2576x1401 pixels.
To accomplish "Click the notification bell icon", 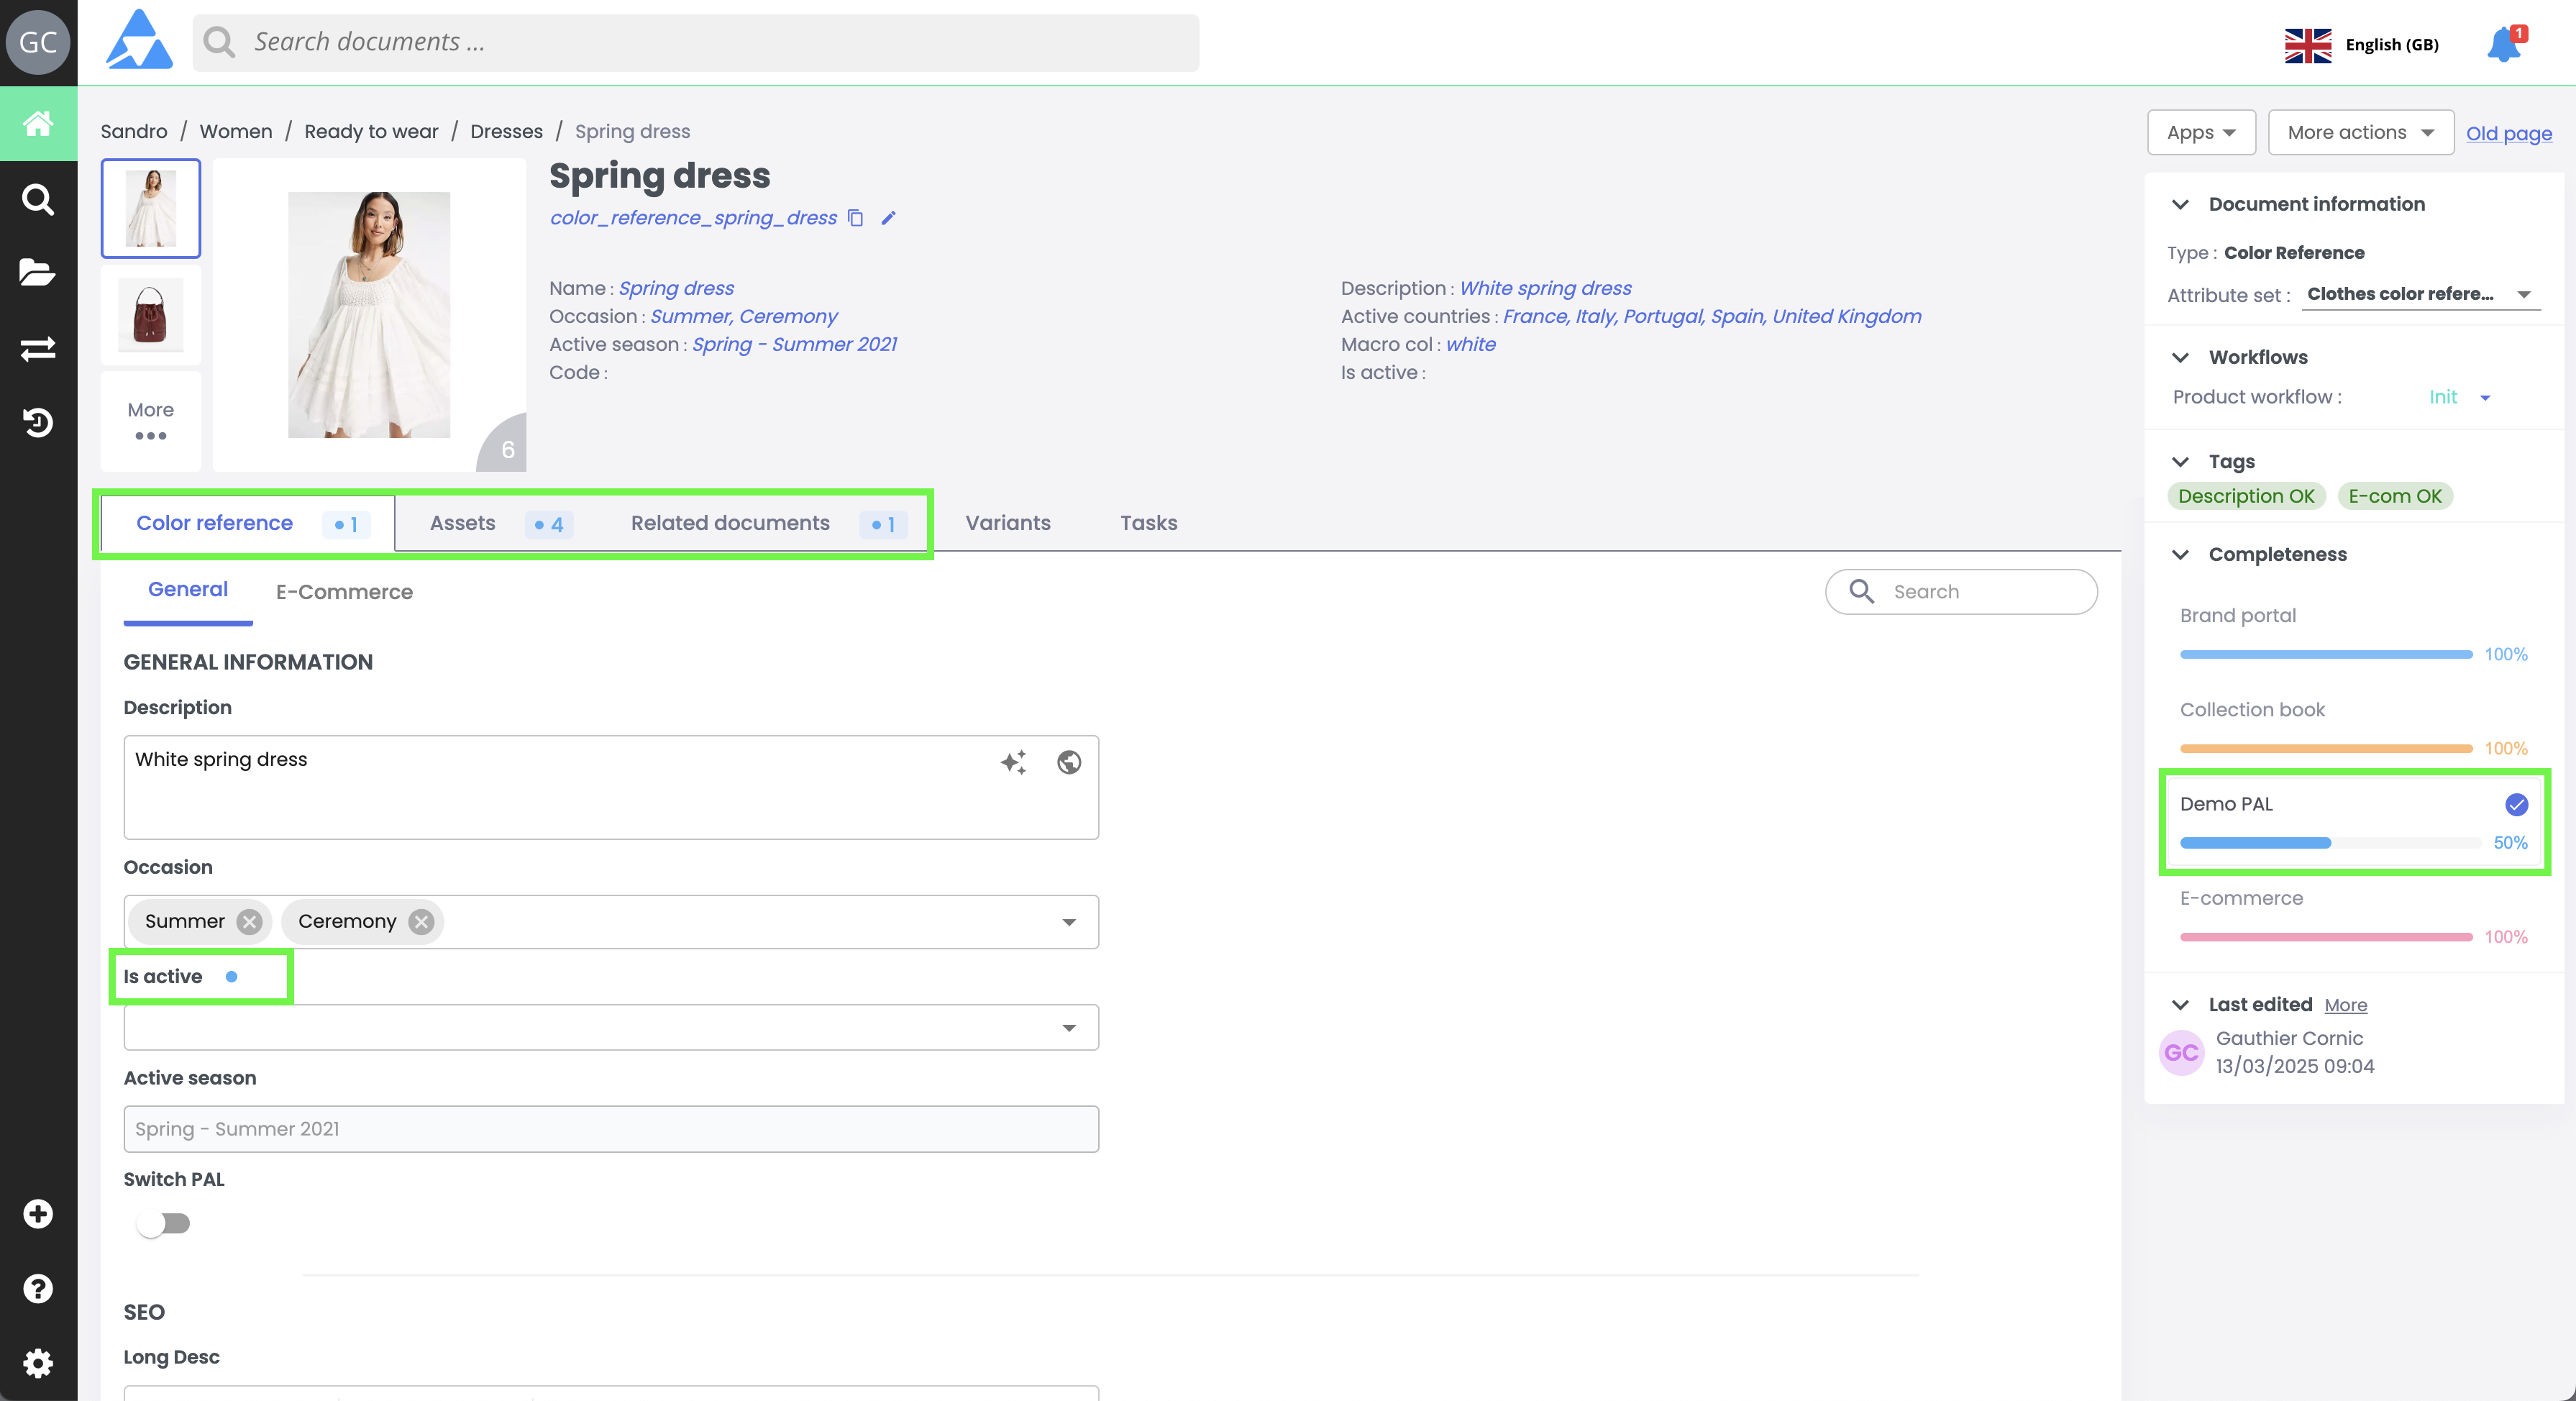I will 2503,45.
